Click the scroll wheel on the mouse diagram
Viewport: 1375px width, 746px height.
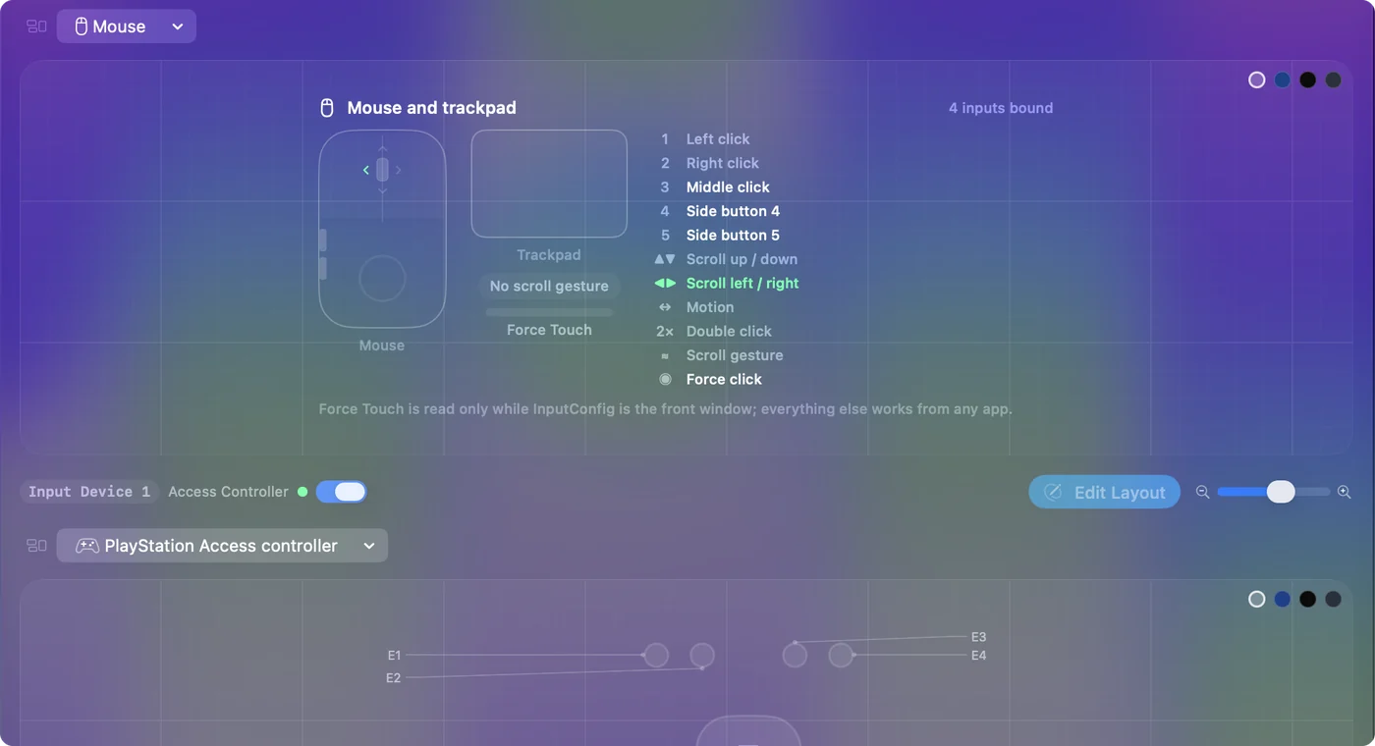[382, 170]
